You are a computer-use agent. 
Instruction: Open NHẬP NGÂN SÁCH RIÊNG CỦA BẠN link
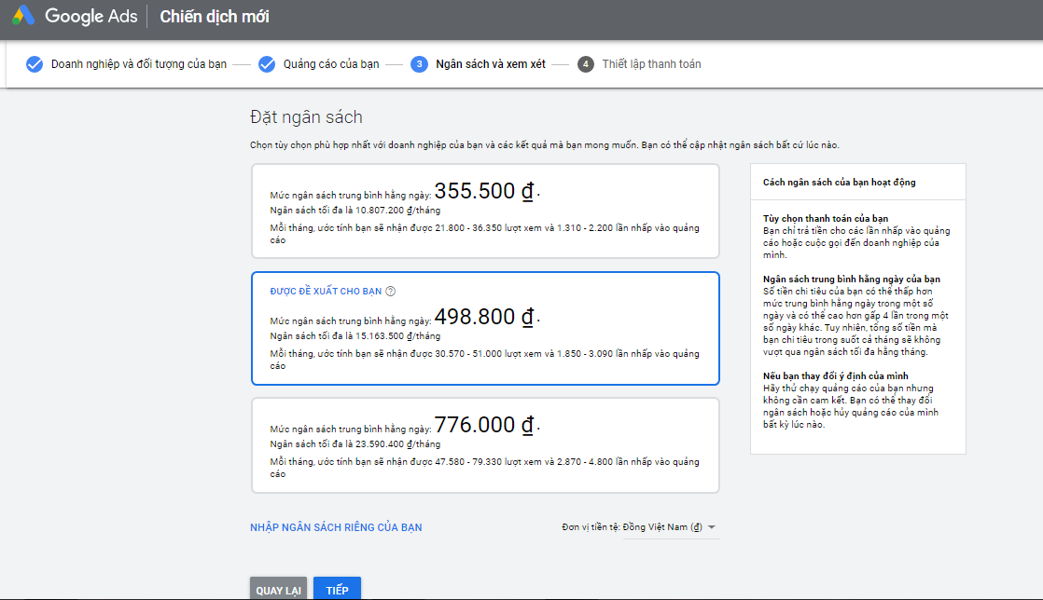click(335, 526)
